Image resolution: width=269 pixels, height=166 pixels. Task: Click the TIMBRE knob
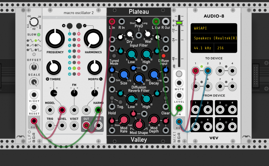coord(54,68)
